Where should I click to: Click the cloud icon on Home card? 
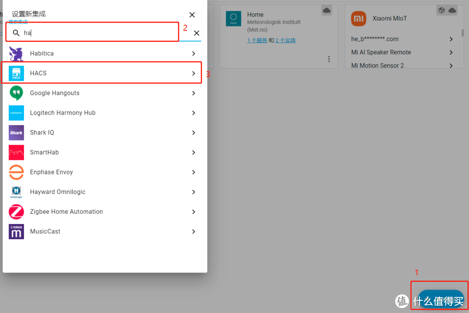tap(327, 10)
